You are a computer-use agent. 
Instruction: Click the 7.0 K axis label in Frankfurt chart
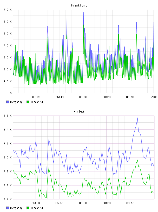pyautogui.click(x=8, y=10)
